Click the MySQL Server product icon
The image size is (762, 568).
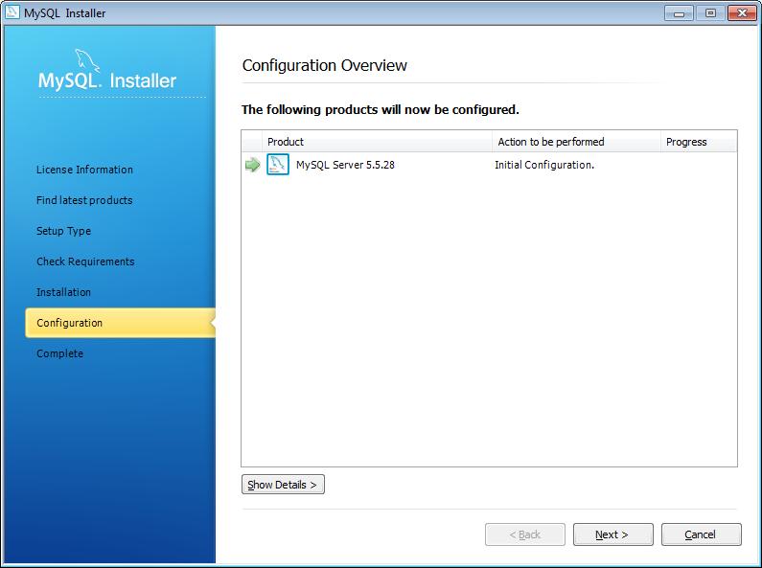click(x=278, y=165)
